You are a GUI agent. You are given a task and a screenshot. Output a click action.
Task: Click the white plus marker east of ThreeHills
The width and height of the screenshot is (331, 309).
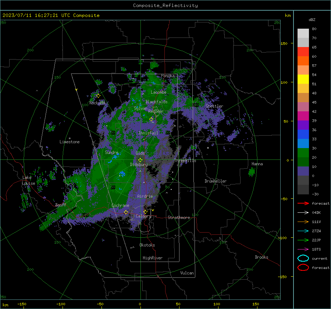coord(208,148)
